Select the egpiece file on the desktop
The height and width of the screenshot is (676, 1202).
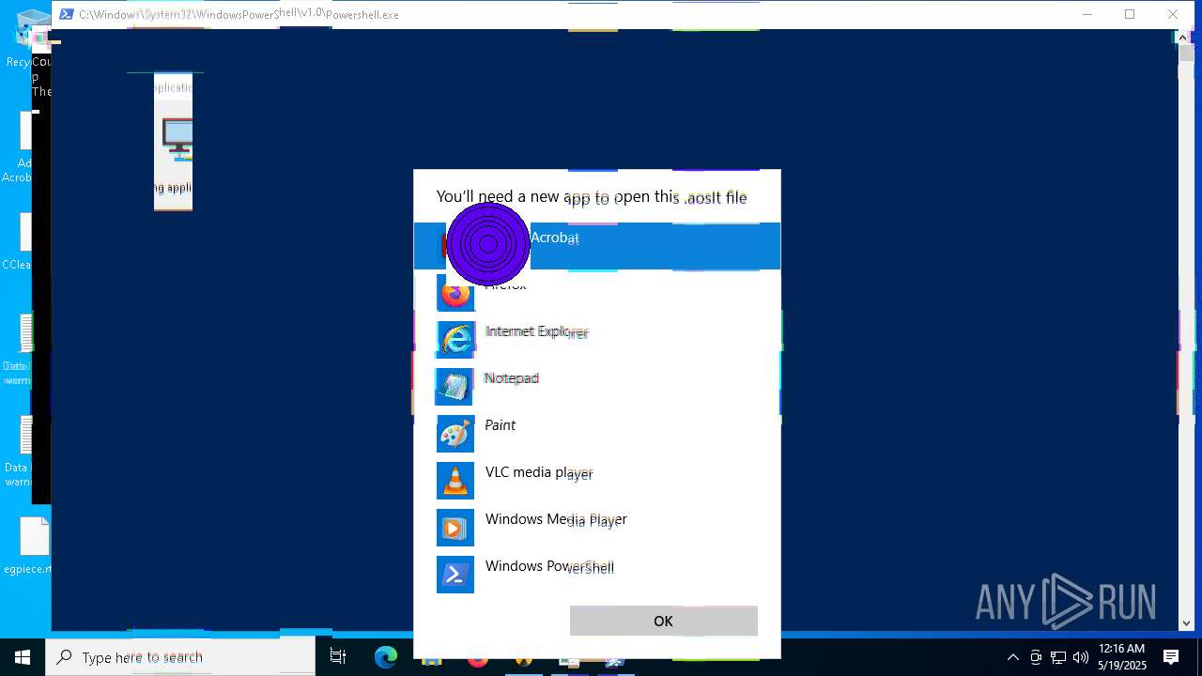[x=28, y=545]
